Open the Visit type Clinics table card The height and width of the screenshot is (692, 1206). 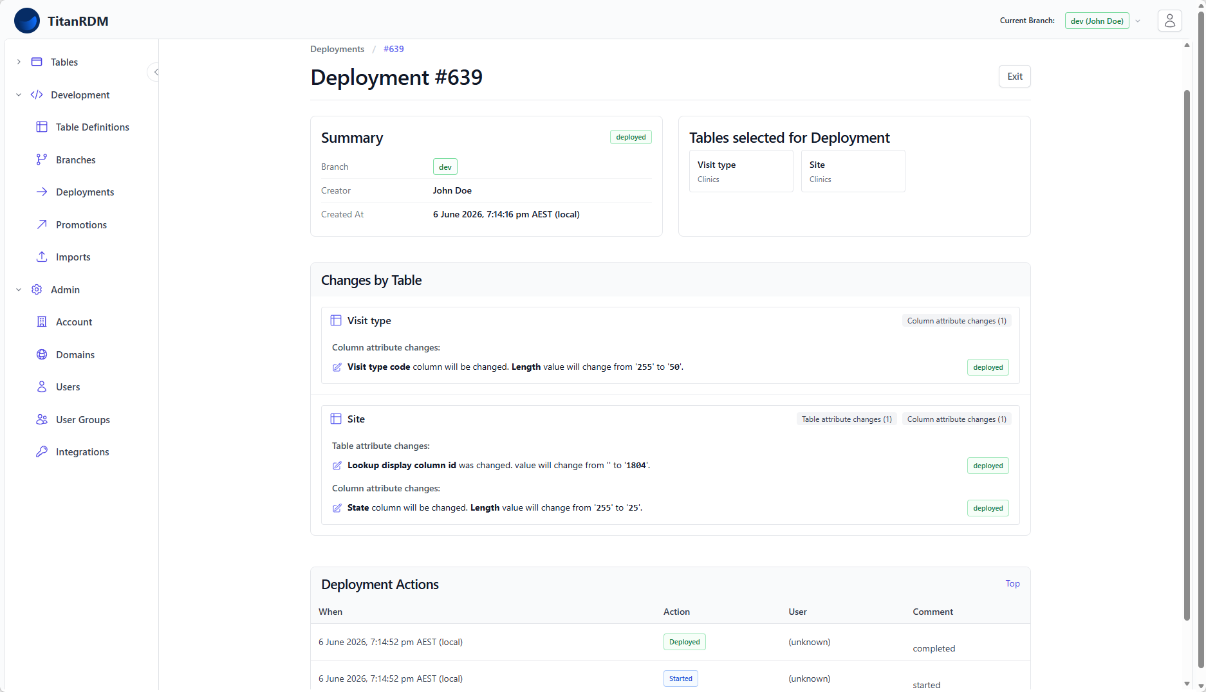coord(741,171)
